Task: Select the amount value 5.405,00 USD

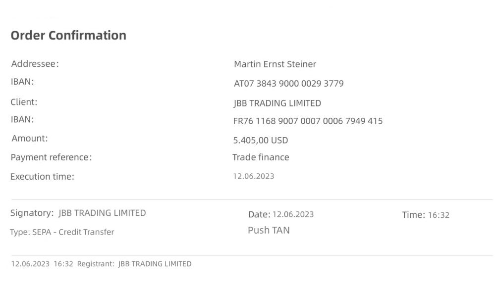Action: point(261,141)
